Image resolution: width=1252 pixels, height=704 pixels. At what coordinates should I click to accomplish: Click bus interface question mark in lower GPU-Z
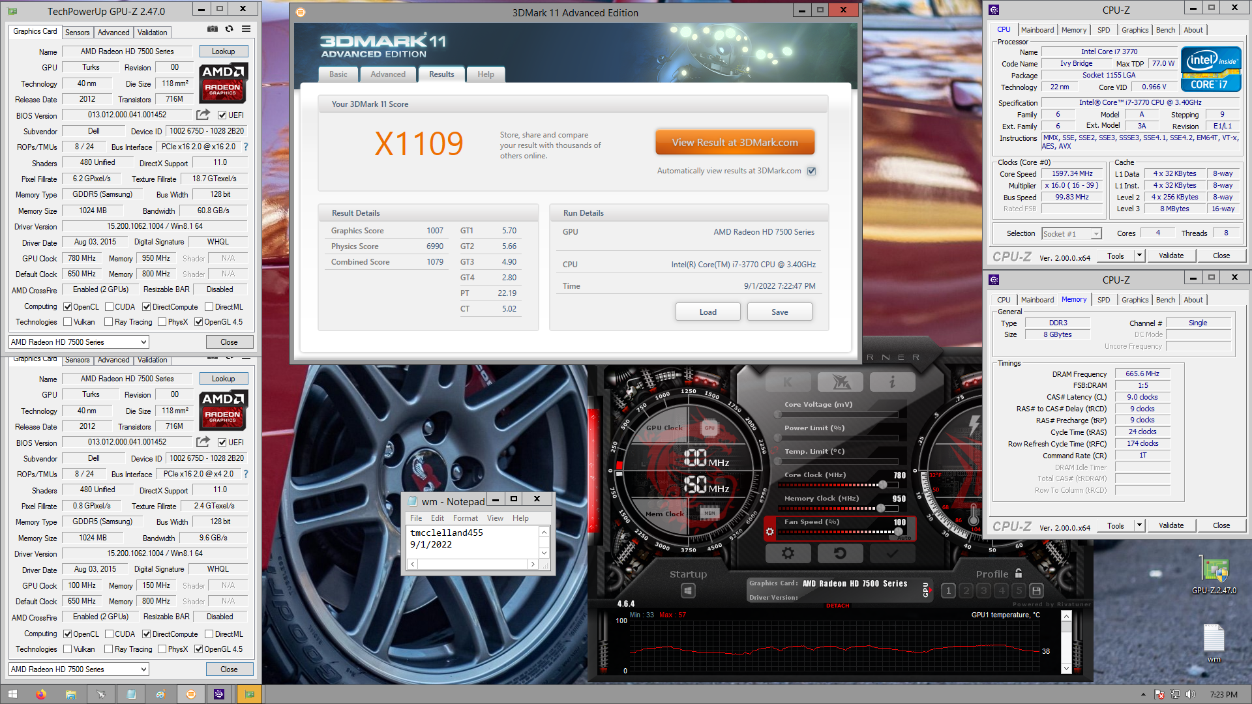pyautogui.click(x=246, y=474)
